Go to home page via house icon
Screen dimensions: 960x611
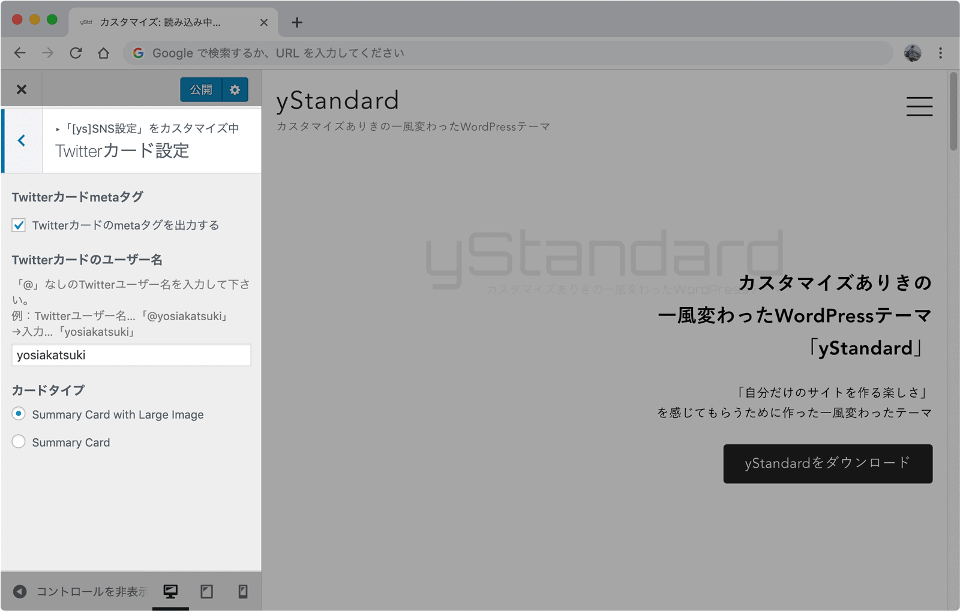[103, 53]
